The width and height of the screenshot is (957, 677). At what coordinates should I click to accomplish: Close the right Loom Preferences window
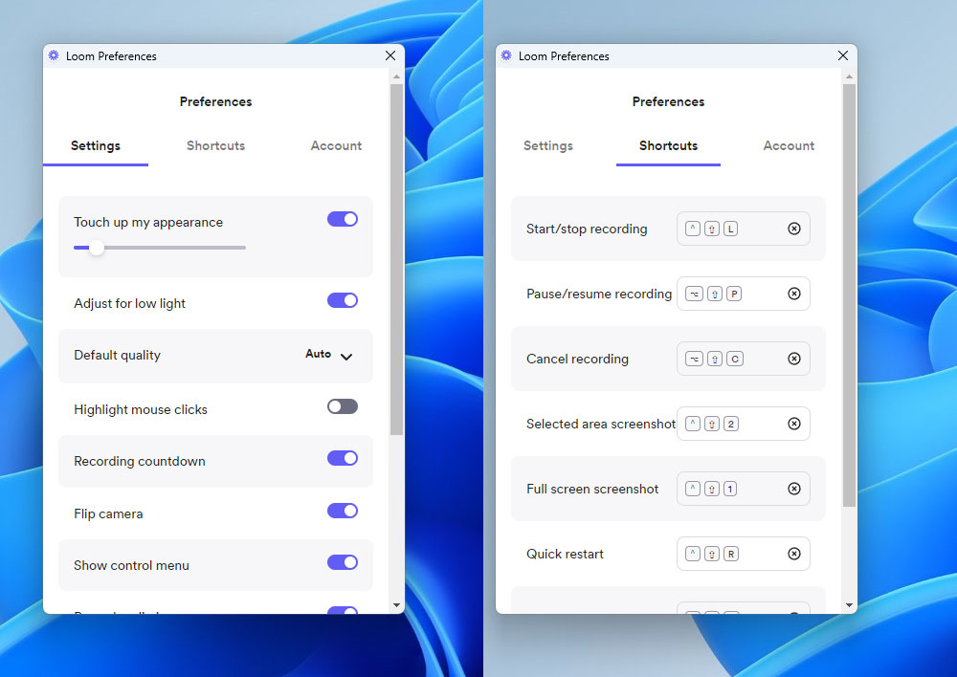tap(843, 55)
